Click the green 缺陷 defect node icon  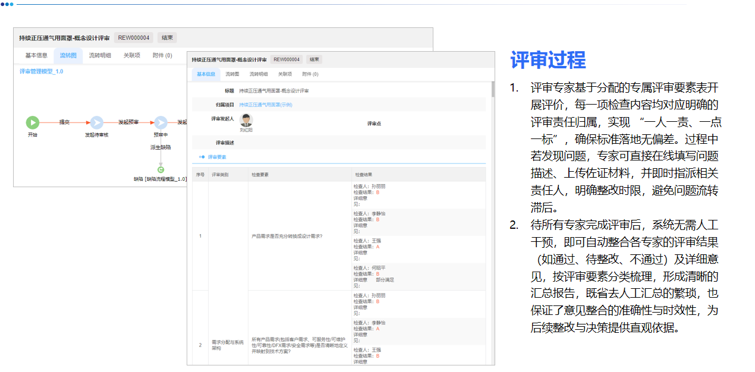[x=161, y=169]
